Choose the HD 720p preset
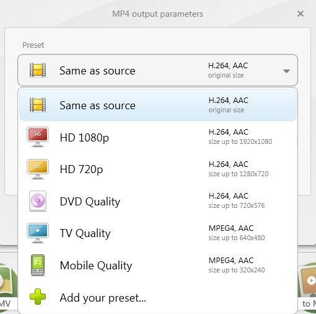This screenshot has width=316, height=314. pyautogui.click(x=158, y=169)
